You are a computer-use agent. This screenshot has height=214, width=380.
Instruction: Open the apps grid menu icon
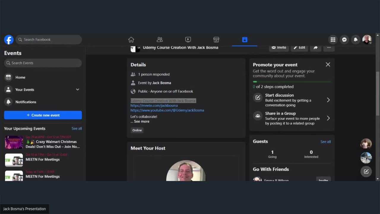pos(333,40)
